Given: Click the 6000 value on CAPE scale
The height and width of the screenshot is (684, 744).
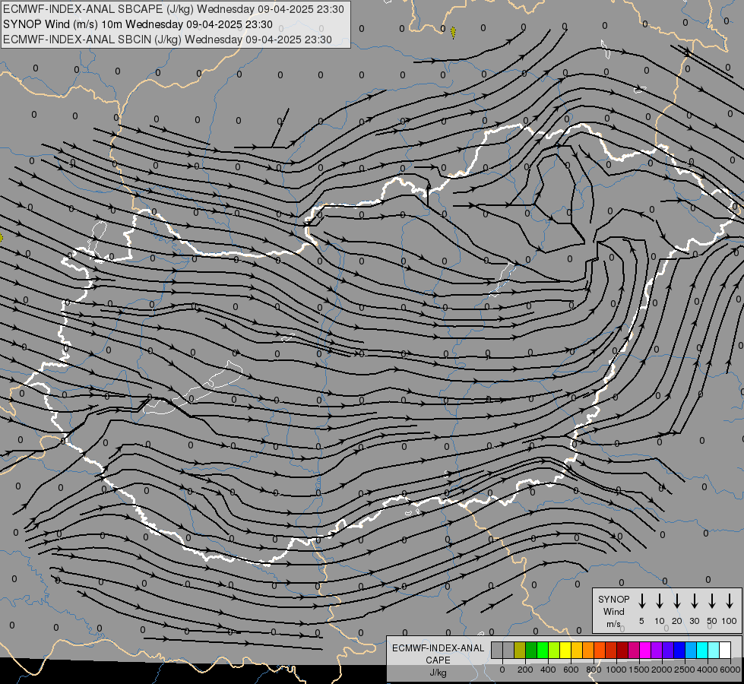Looking at the screenshot, I should 730,670.
